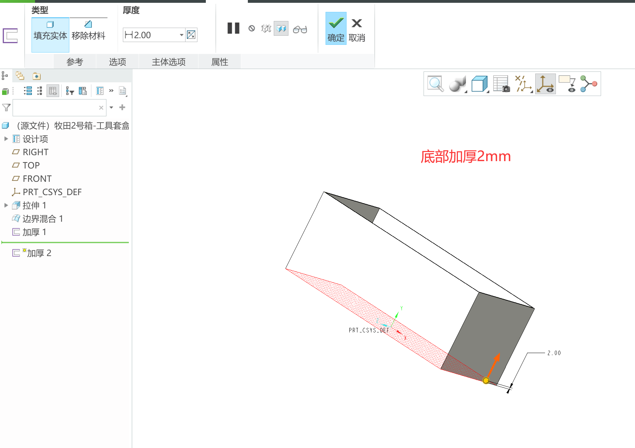Choose the 填充实体 fill solid type
This screenshot has height=448, width=635.
[50, 35]
